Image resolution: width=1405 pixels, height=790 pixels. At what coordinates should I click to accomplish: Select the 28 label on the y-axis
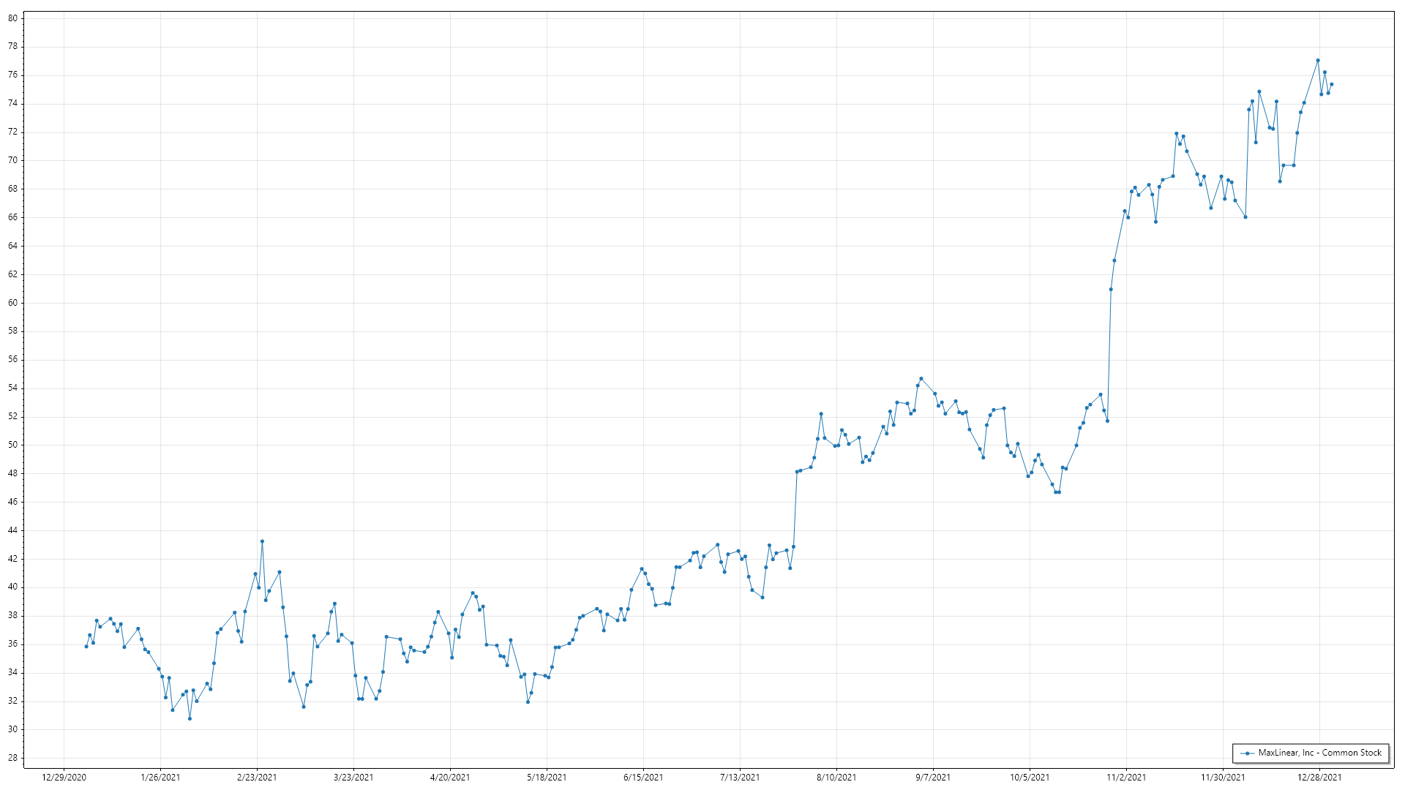[x=13, y=758]
